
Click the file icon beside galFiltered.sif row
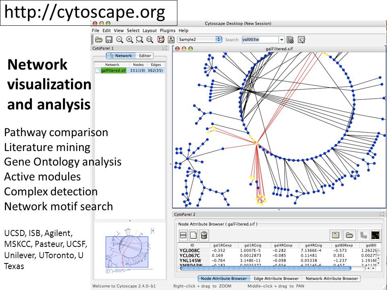click(98, 70)
